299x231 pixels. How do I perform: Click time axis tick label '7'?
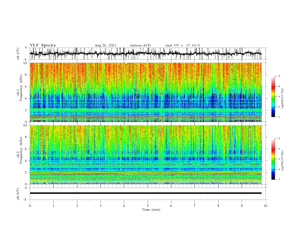(x=195, y=206)
